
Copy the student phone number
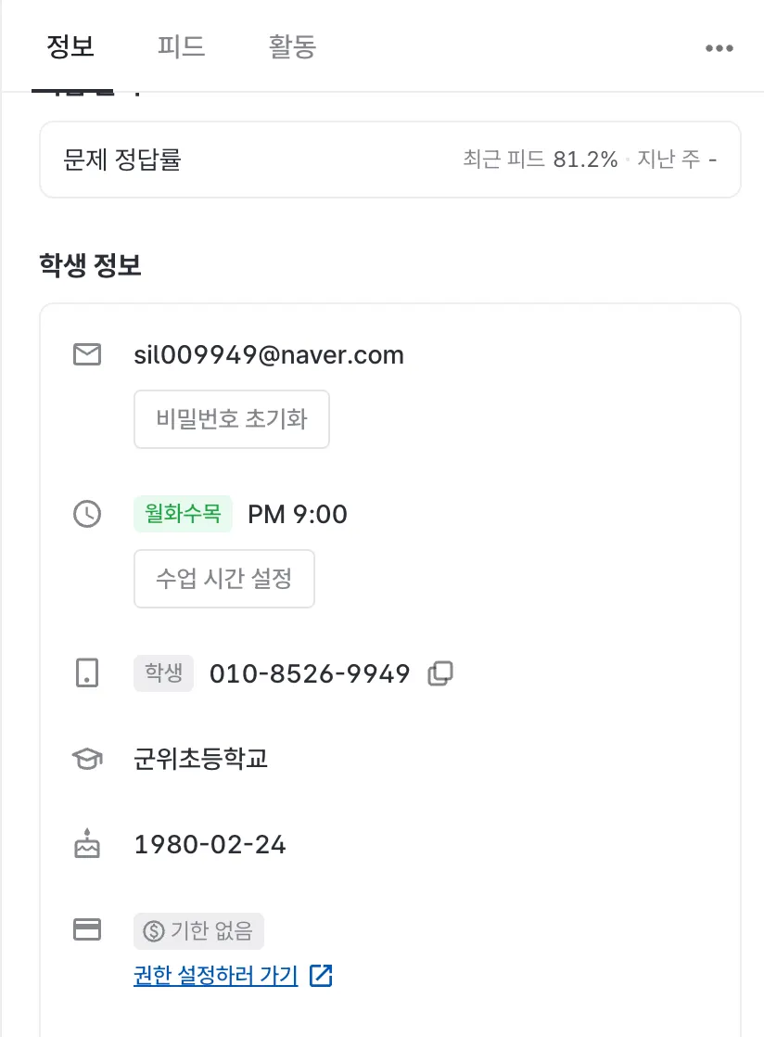[440, 674]
